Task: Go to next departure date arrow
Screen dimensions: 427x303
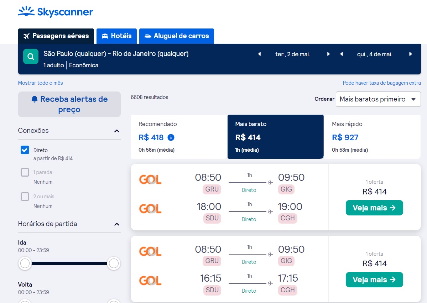Action: click(328, 54)
